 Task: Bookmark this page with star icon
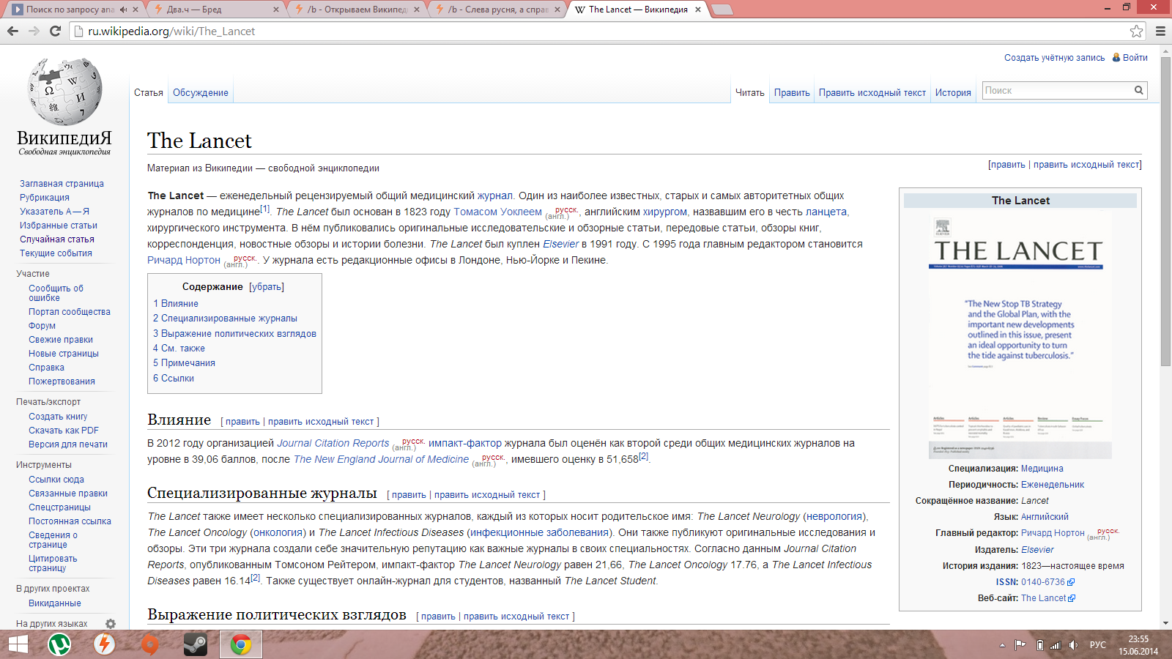[x=1136, y=31]
